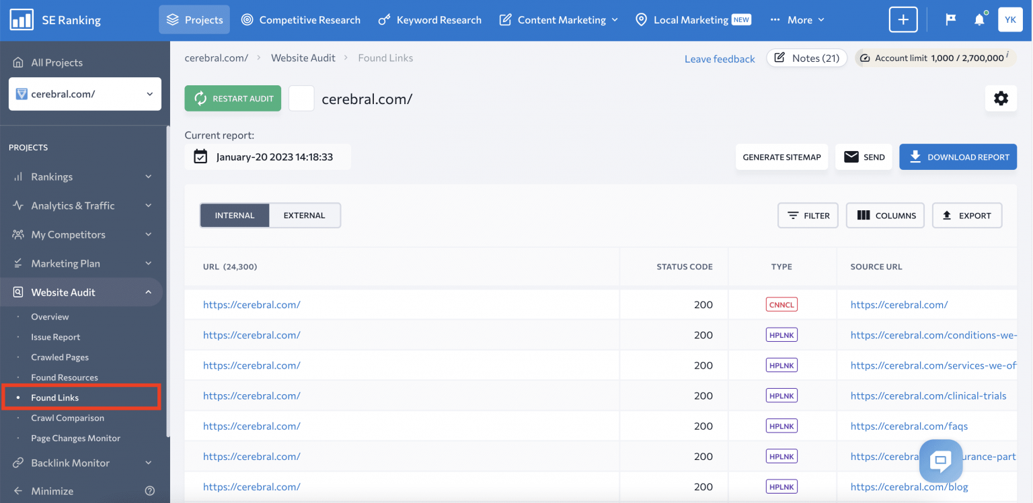Open the cerebral.com/ project selector dropdown
1033x503 pixels.
click(x=84, y=94)
